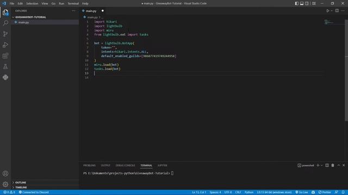Add a new terminal with plus
This screenshot has height=195, width=348.
coord(318,165)
